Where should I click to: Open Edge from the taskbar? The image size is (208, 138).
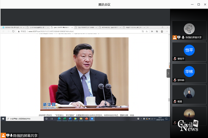point(59,119)
